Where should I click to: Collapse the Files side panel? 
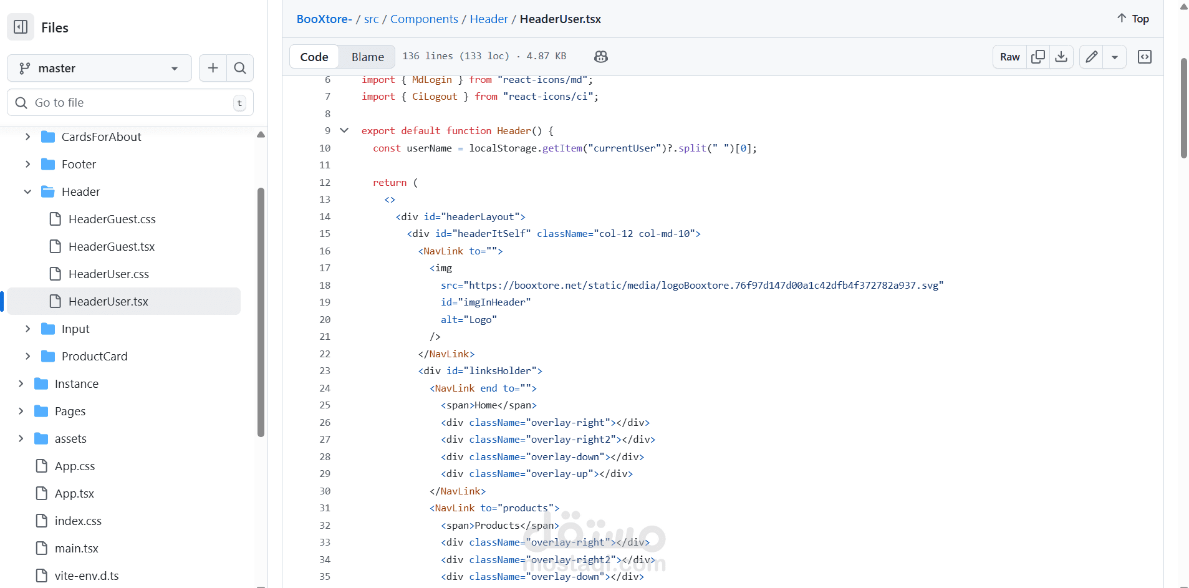(x=21, y=27)
